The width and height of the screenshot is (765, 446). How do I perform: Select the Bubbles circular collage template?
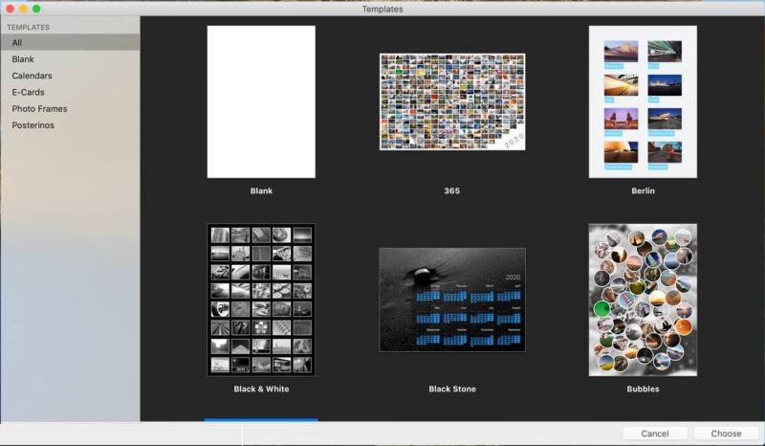click(x=643, y=300)
